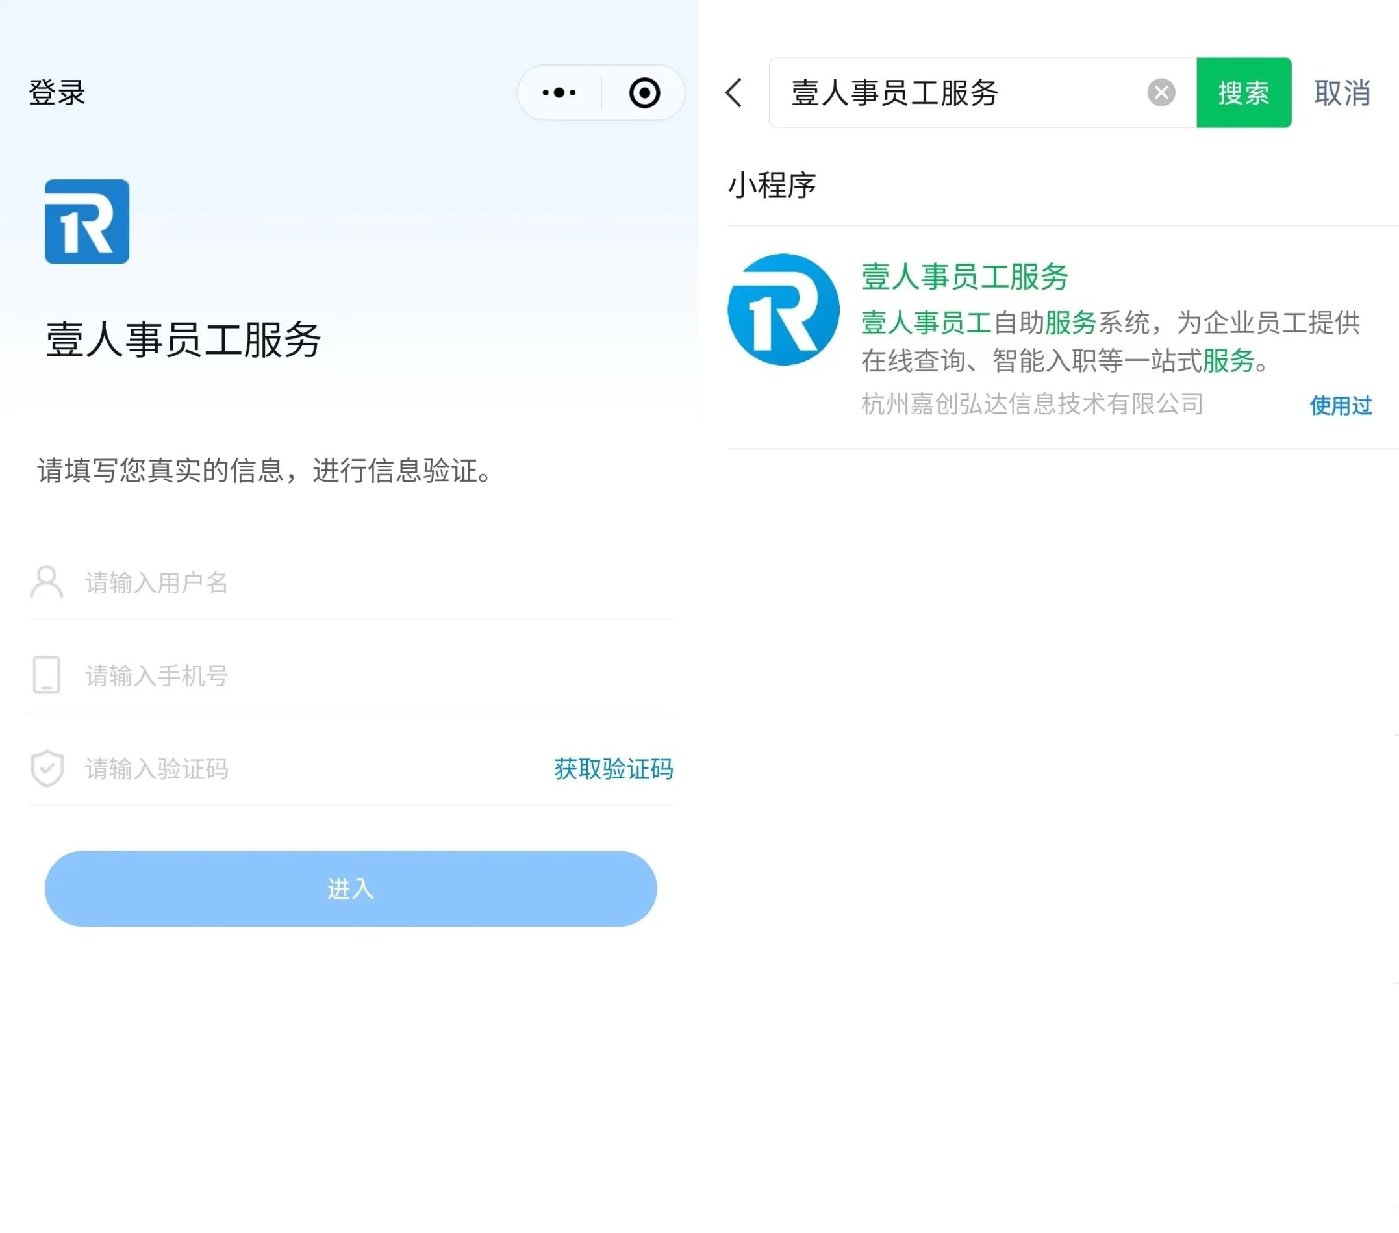Clear search text with the X icon
This screenshot has height=1233, width=1399.
[x=1161, y=92]
